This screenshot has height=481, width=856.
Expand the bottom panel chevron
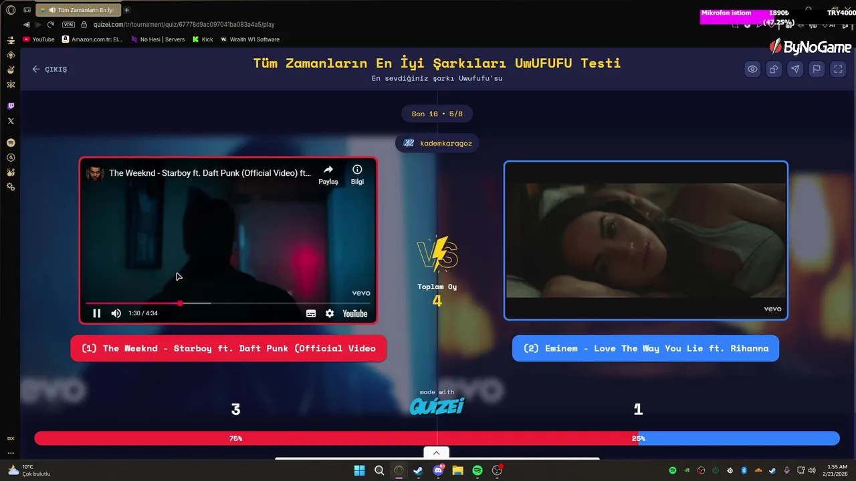tap(437, 453)
